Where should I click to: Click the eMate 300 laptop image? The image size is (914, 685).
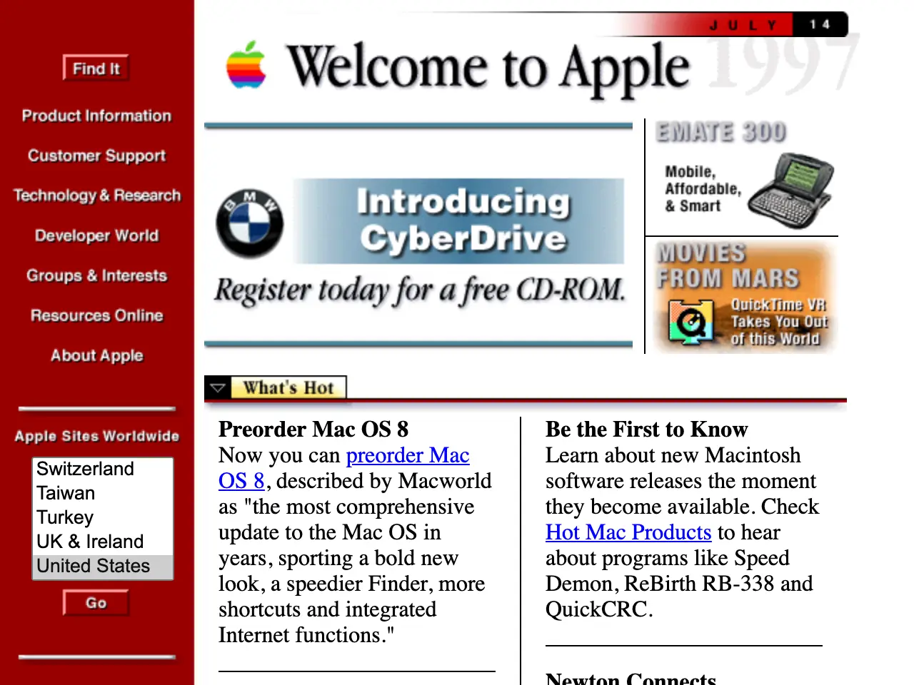[791, 190]
